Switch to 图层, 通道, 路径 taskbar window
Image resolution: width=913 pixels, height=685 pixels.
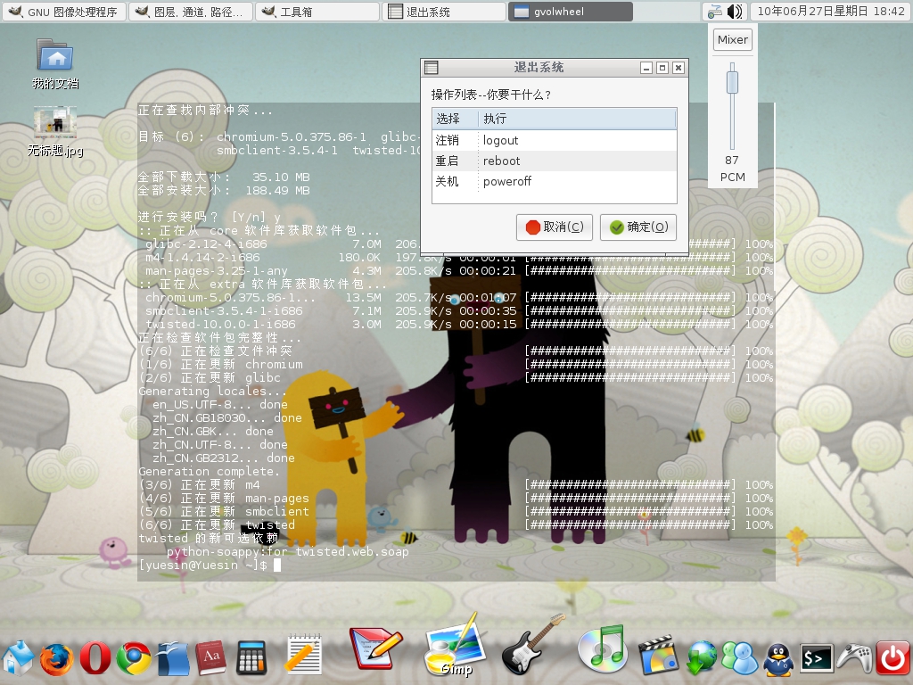click(x=191, y=11)
